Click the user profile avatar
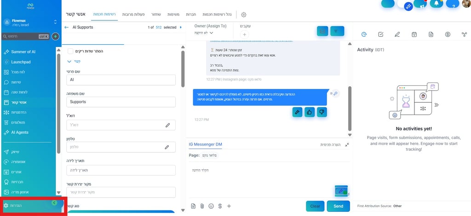Viewport: 471px width, 216px height. [466, 4]
